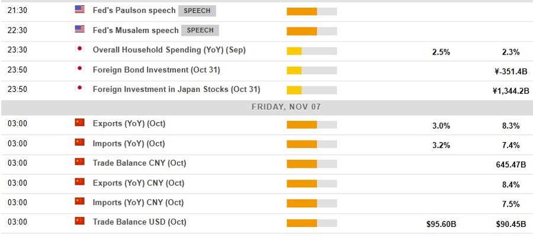Click the US flag beside Fed's Musalem speech
533x237 pixels.
80,30
